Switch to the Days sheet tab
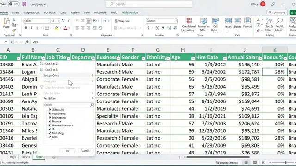Image resolution: width=296 pixels, height=166 pixels. point(13,157)
